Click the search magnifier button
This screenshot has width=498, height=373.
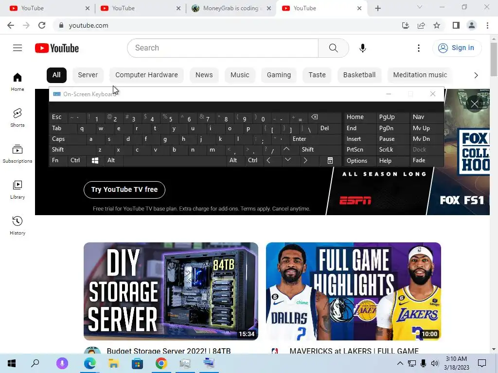coord(333,48)
